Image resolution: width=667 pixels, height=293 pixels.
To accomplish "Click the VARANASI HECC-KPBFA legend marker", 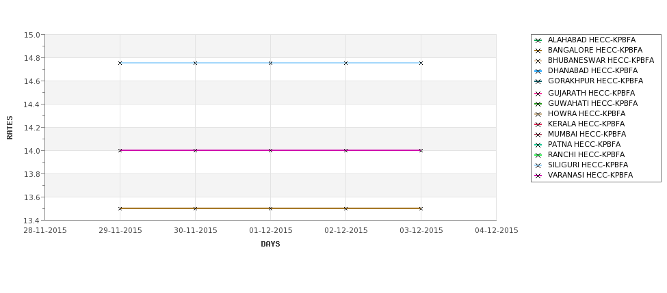I will (x=538, y=176).
